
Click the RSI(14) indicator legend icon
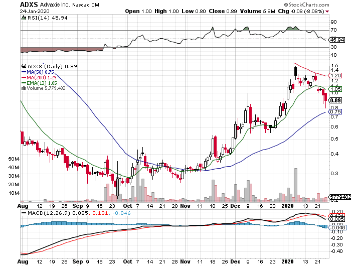point(23,18)
